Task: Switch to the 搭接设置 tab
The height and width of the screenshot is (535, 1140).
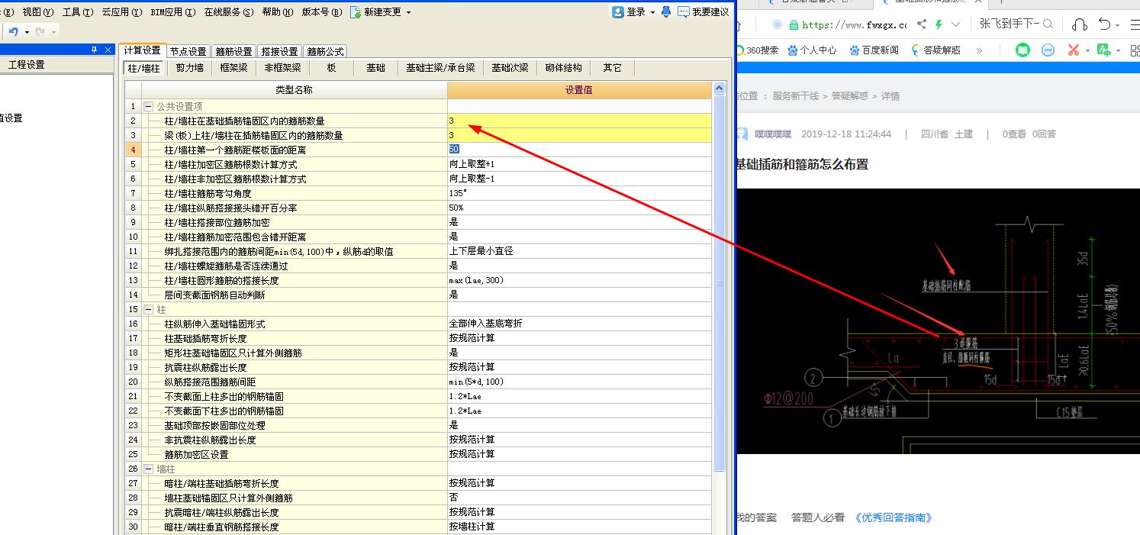Action: [x=280, y=51]
